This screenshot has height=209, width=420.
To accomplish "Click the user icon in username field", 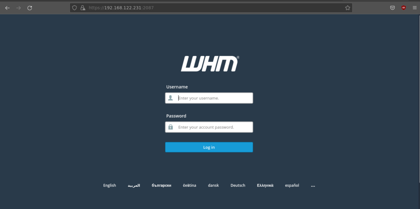I will pyautogui.click(x=170, y=98).
